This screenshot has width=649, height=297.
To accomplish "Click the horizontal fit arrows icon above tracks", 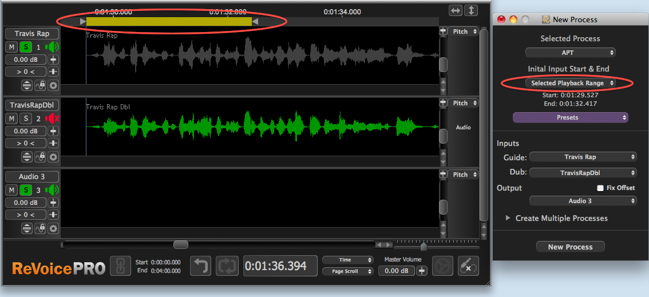I will (456, 10).
